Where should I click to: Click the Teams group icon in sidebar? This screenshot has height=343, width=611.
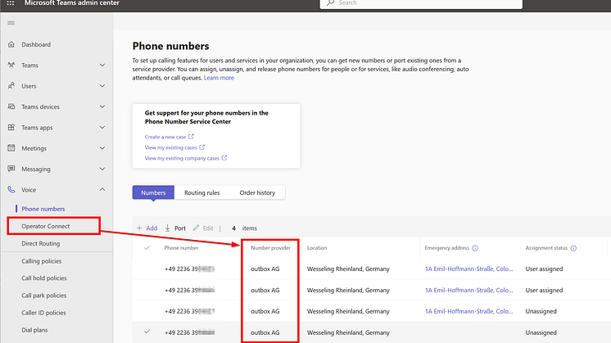pos(11,65)
